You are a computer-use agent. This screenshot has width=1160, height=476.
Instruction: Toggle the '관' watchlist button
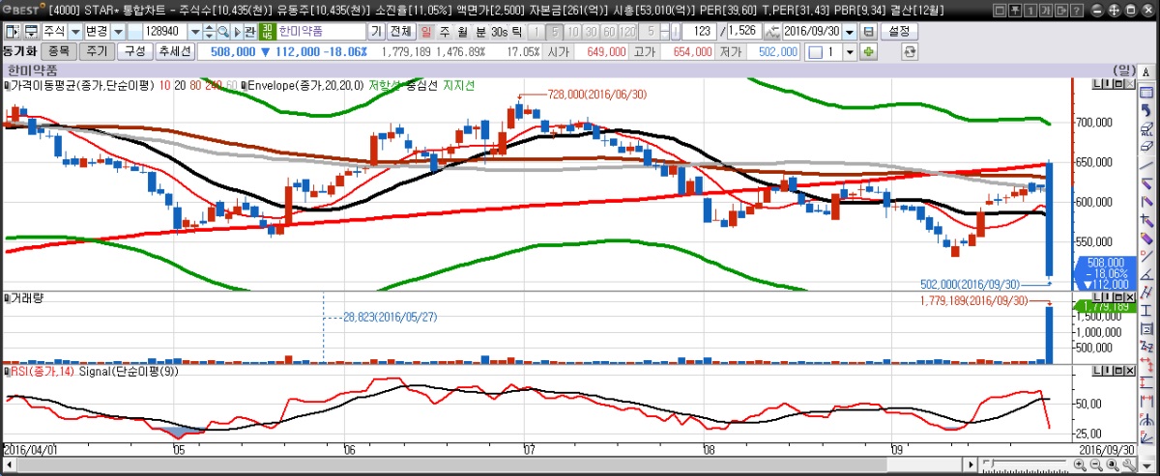click(249, 31)
